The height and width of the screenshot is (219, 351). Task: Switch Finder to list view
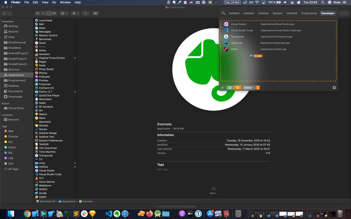pos(43,13)
